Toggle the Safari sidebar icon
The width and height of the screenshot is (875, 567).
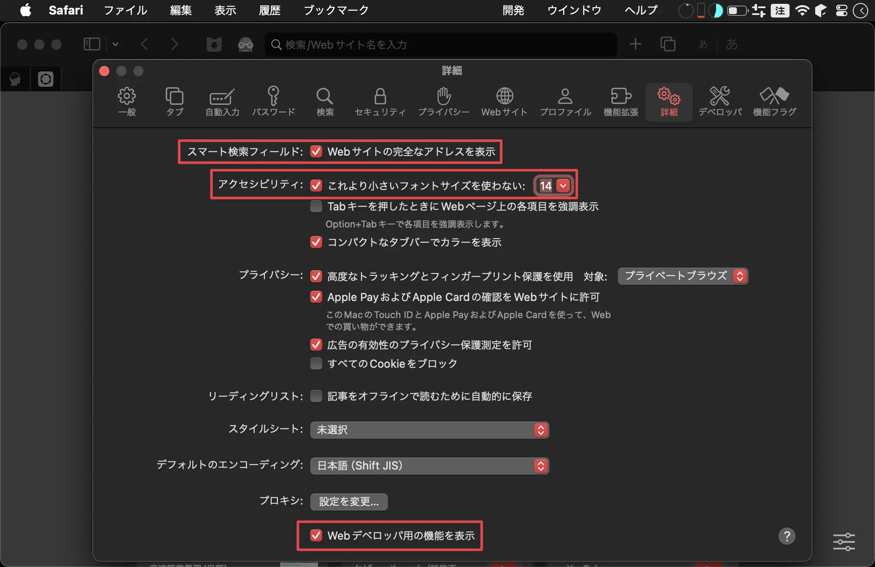(x=92, y=44)
